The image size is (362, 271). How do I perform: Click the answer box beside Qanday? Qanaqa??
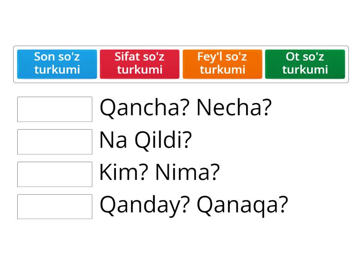[54, 207]
